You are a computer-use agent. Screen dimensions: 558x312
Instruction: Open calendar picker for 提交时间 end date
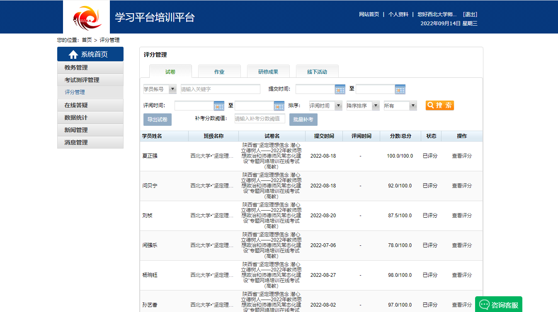[400, 89]
